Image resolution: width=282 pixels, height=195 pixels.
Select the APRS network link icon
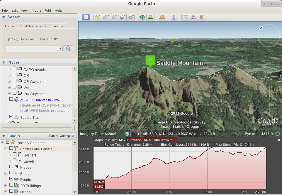point(16,99)
